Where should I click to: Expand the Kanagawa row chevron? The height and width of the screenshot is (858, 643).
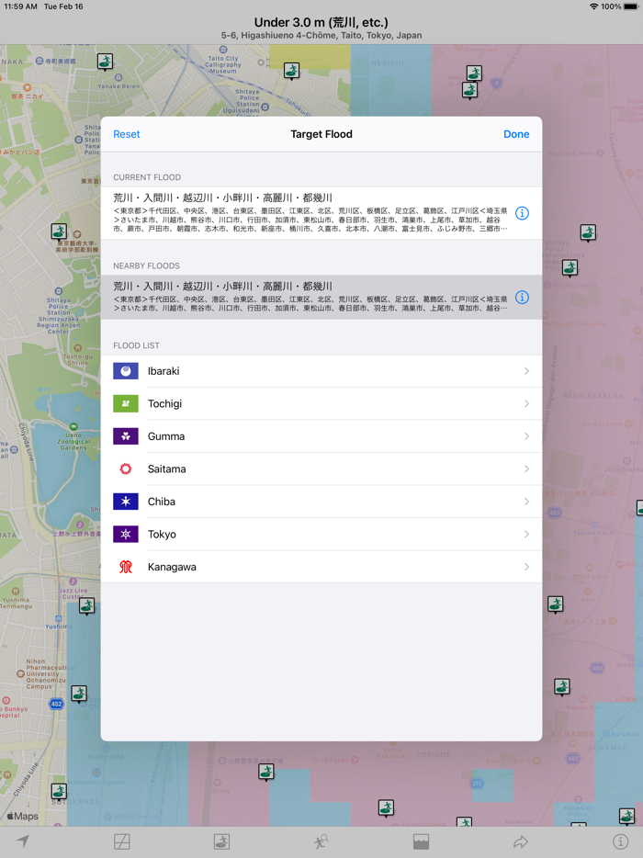[x=526, y=567]
